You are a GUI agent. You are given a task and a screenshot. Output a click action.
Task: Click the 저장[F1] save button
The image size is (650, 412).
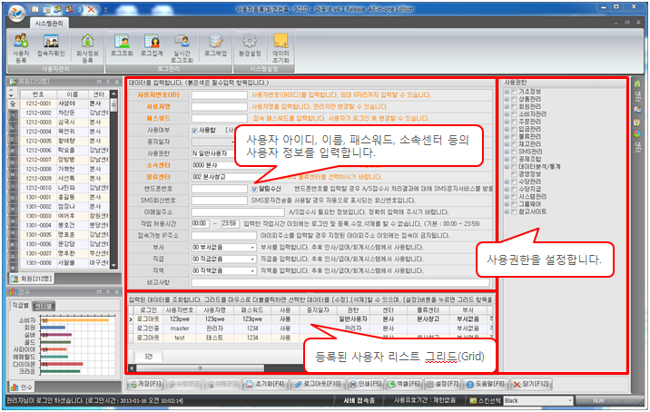coord(145,384)
